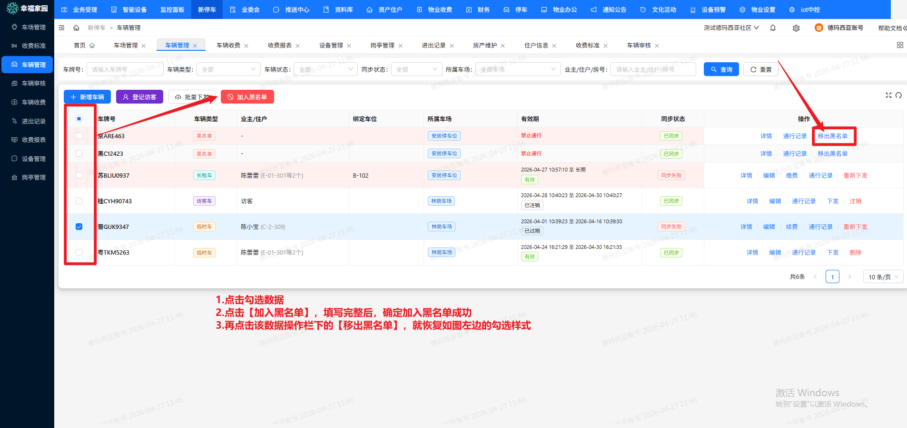Click the 加入黑名单 button
The image size is (907, 428).
[247, 97]
